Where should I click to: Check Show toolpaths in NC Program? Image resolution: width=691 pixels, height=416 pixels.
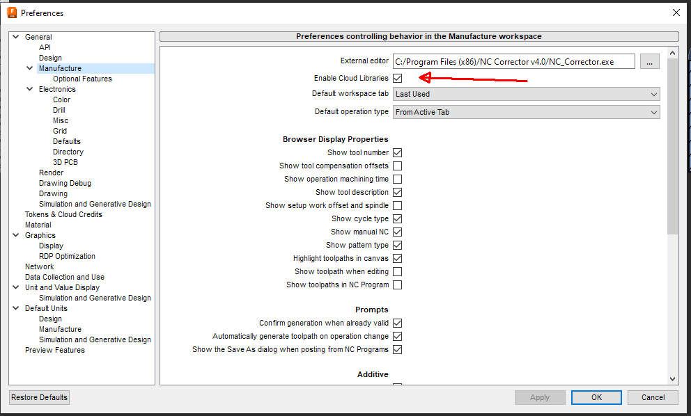(397, 285)
